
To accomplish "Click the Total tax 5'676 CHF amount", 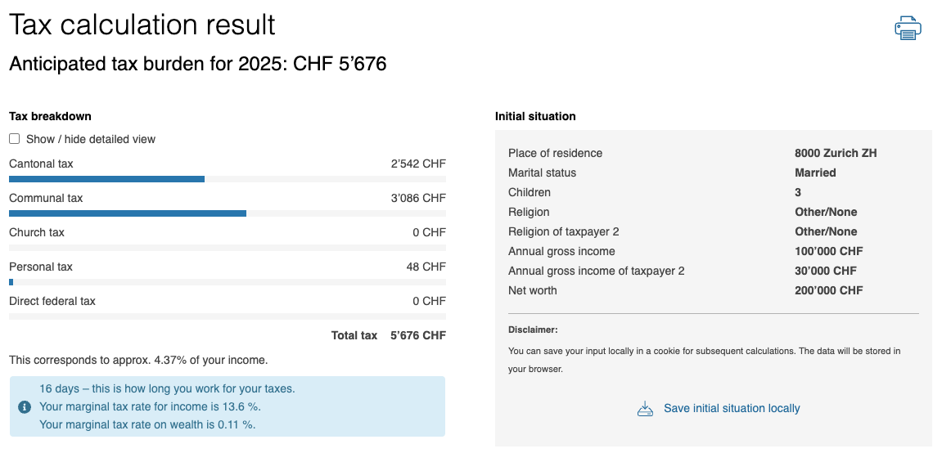I will click(x=417, y=335).
